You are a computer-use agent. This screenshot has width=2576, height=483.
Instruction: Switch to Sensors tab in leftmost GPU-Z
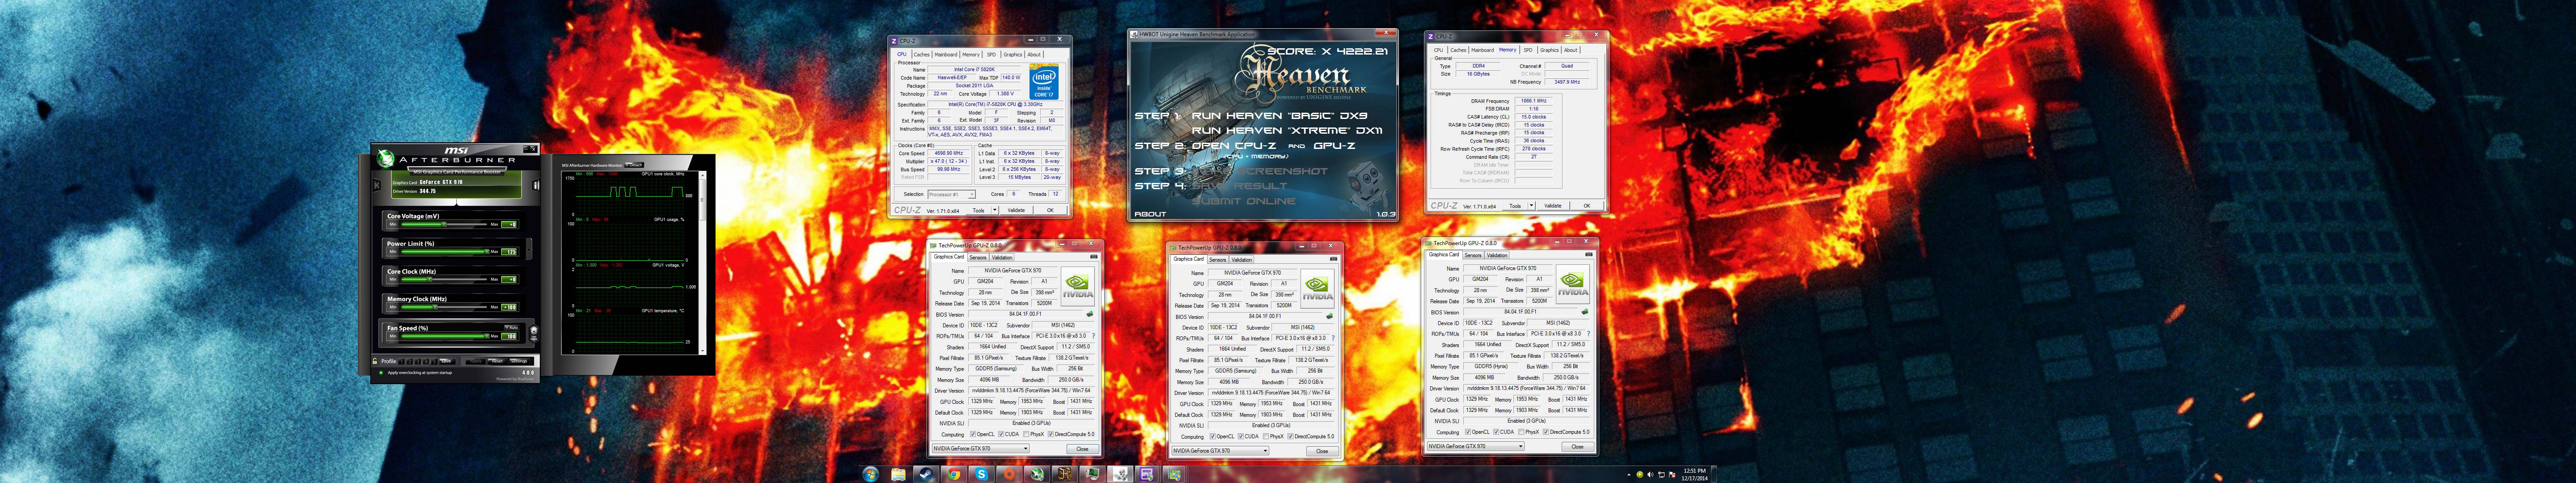(978, 258)
